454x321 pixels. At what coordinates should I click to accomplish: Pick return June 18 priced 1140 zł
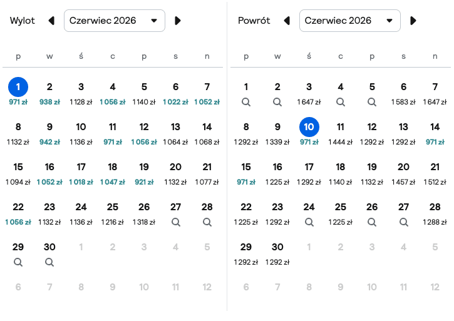click(x=341, y=174)
